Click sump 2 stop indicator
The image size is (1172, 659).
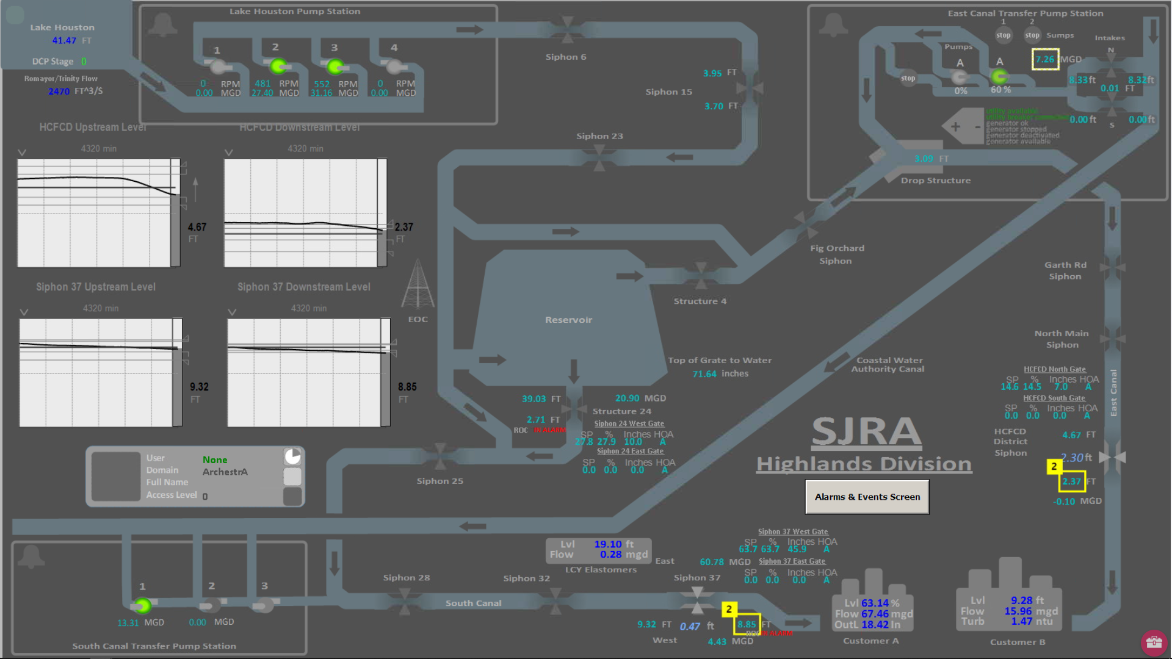pyautogui.click(x=1032, y=35)
